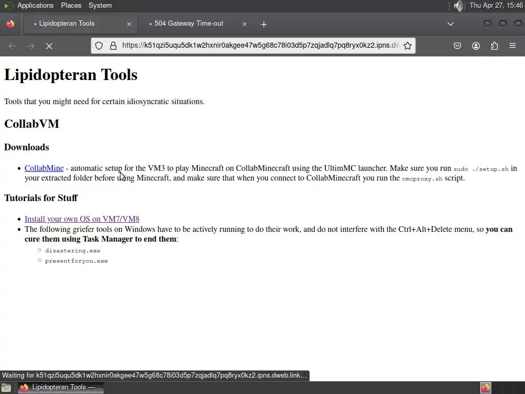The image size is (525, 394).
Task: Click the disastering.exe text
Action: pos(73,250)
